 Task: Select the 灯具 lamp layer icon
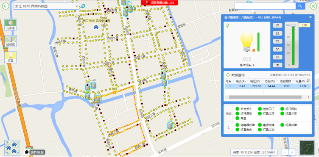10,57
